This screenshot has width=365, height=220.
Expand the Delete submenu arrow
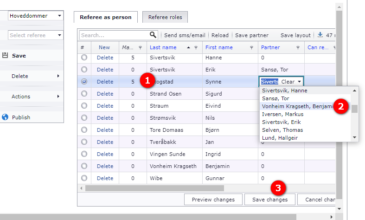pos(58,76)
